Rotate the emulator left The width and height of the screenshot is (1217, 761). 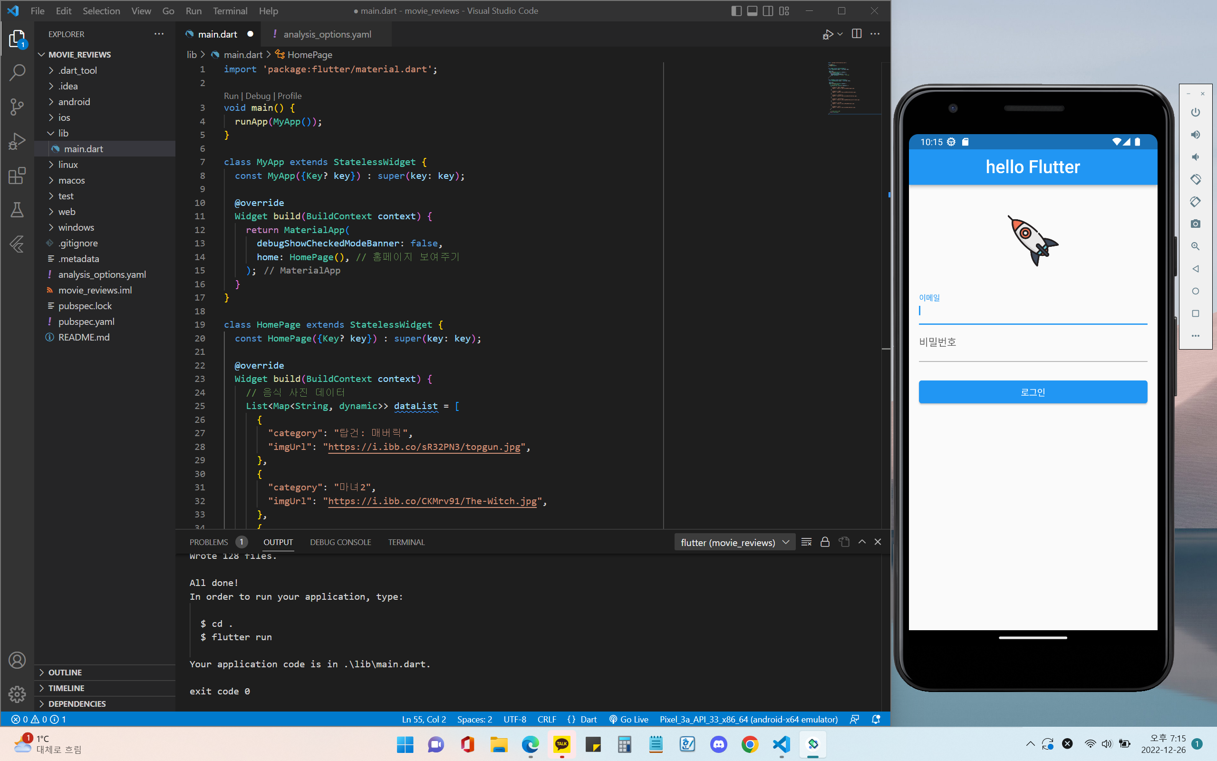[1196, 179]
